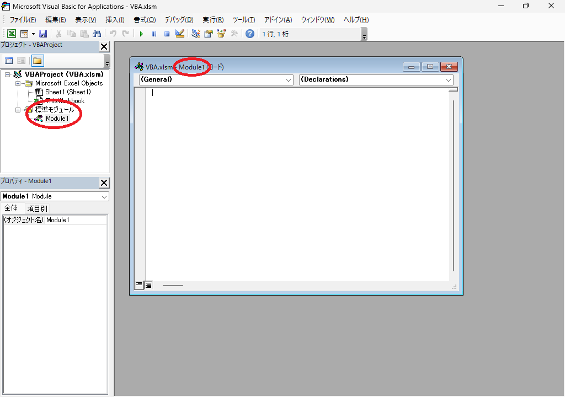Open VBA Help question mark icon
Image resolution: width=565 pixels, height=397 pixels.
coord(250,34)
